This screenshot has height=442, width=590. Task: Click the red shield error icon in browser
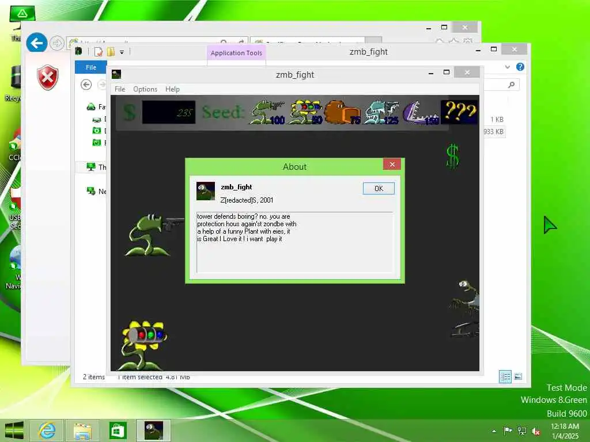click(x=48, y=78)
